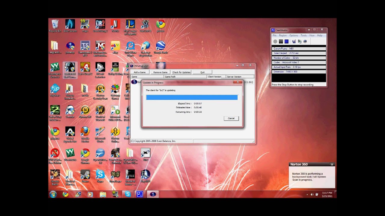385x216 pixels.
Task: Pause recording in CamStudio toolbar
Action: (281, 41)
